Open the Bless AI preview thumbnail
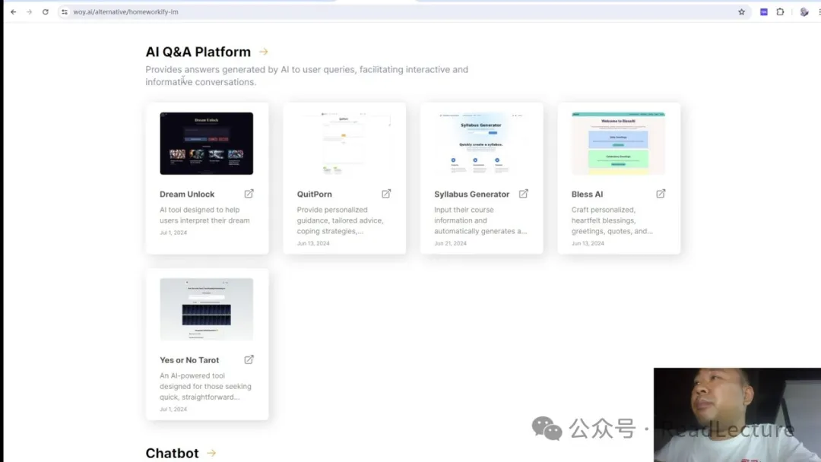The height and width of the screenshot is (462, 821). 618,144
